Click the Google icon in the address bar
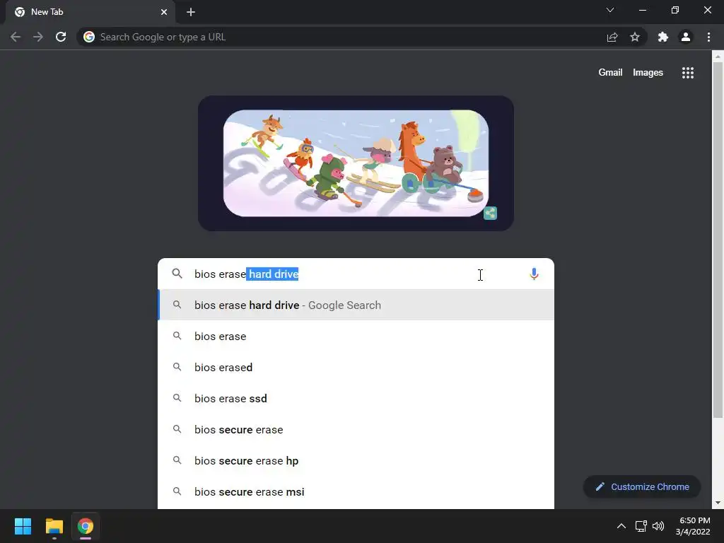The image size is (724, 543). click(x=89, y=37)
